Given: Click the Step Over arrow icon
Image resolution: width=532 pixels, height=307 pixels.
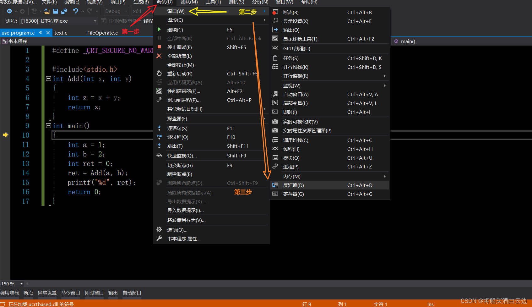Looking at the screenshot, I should (159, 137).
